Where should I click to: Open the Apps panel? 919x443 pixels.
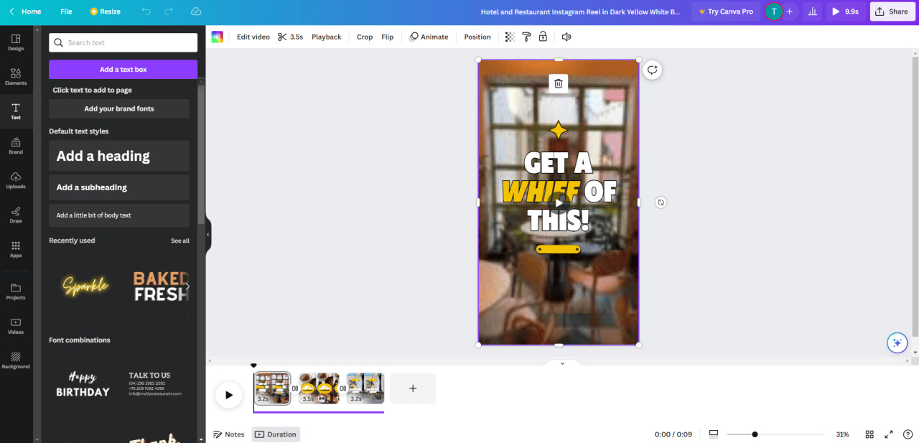16,250
